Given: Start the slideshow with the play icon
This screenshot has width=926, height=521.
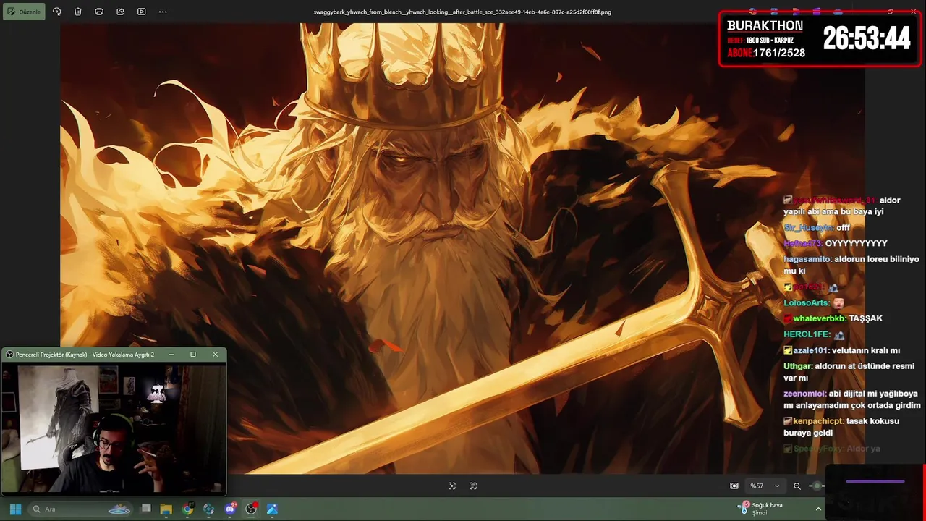Looking at the screenshot, I should point(142,12).
